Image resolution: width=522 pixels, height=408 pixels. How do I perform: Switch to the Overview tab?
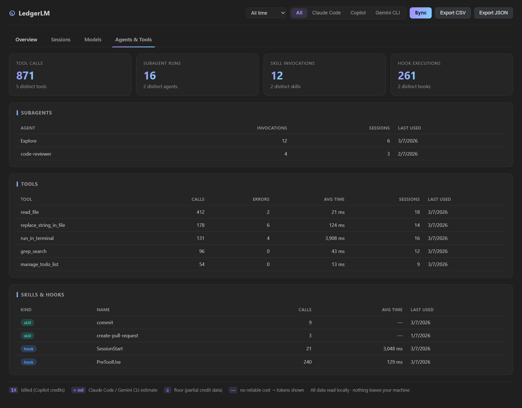point(26,40)
